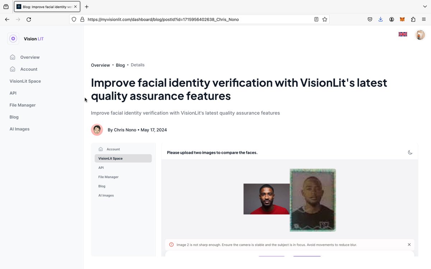Image resolution: width=431 pixels, height=269 pixels.
Task: Open the extensions puzzle icon
Action: [413, 19]
